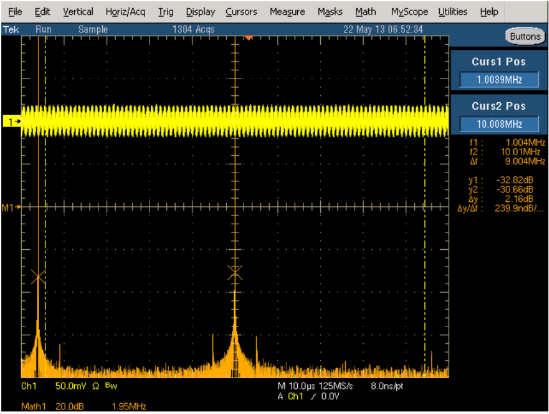This screenshot has width=549, height=414.
Task: Open the File menu
Action: pos(15,12)
